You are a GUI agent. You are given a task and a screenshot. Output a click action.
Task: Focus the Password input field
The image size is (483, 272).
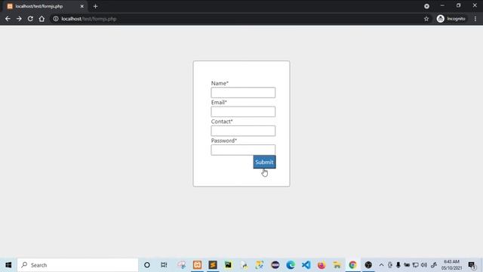(243, 150)
